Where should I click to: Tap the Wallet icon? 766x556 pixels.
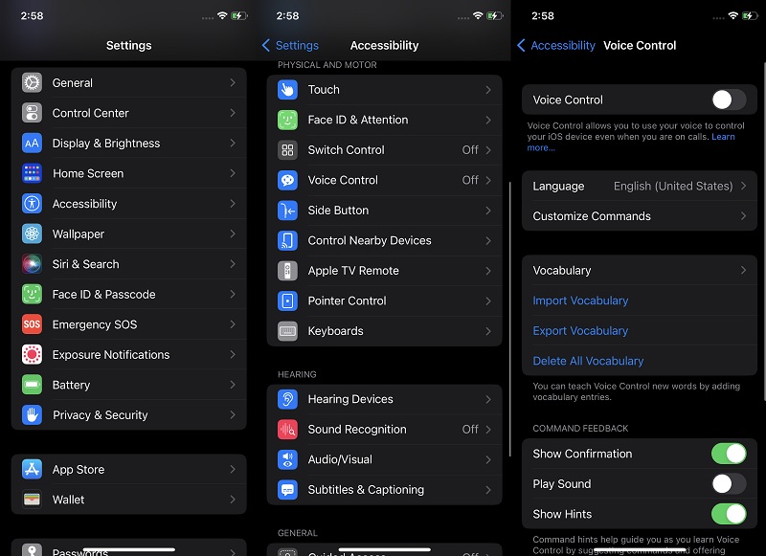pos(33,500)
